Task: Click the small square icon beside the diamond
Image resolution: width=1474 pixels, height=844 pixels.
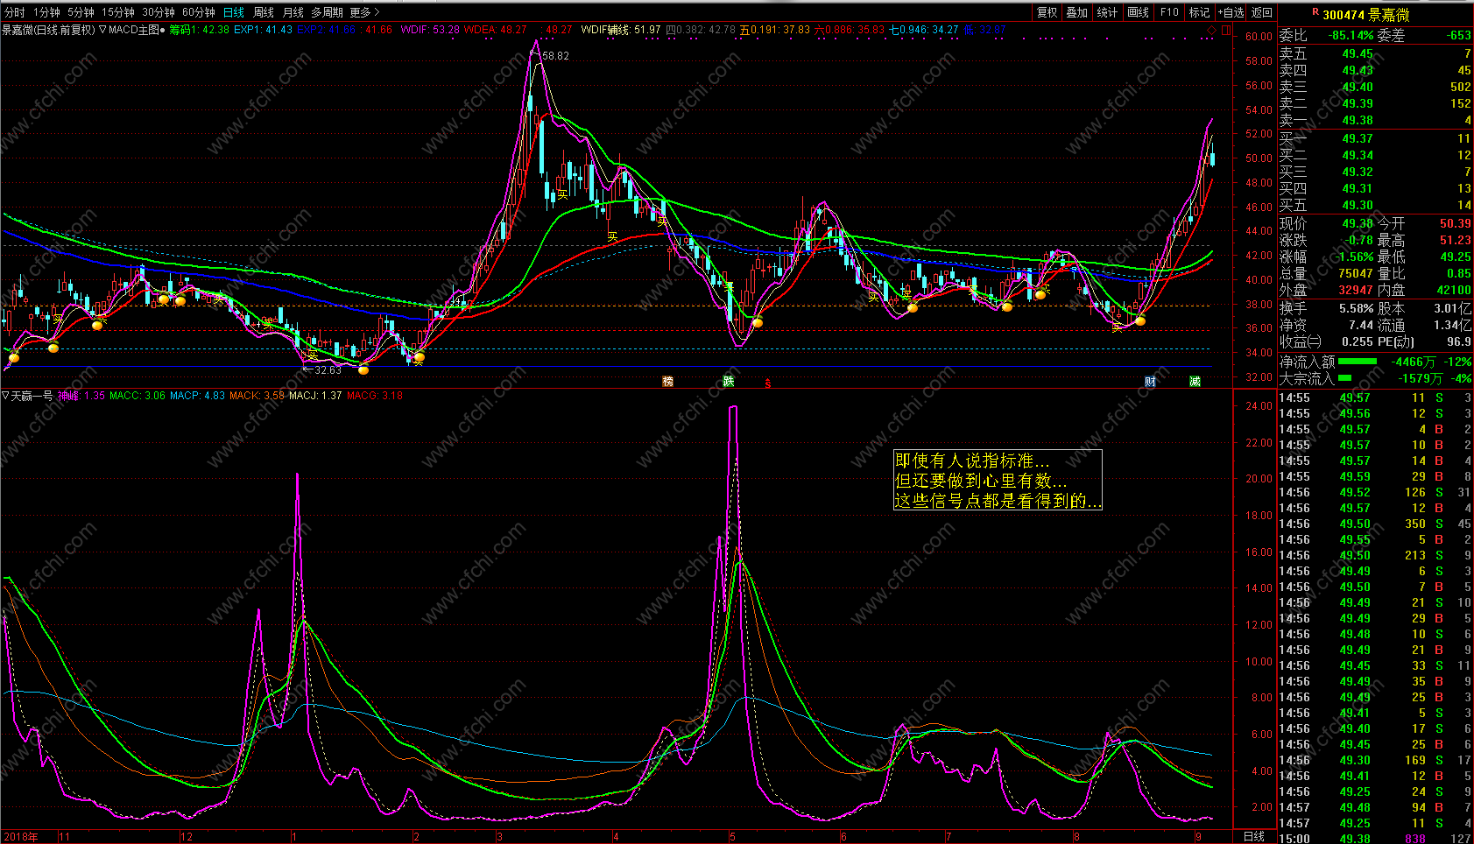Action: pyautogui.click(x=1226, y=30)
